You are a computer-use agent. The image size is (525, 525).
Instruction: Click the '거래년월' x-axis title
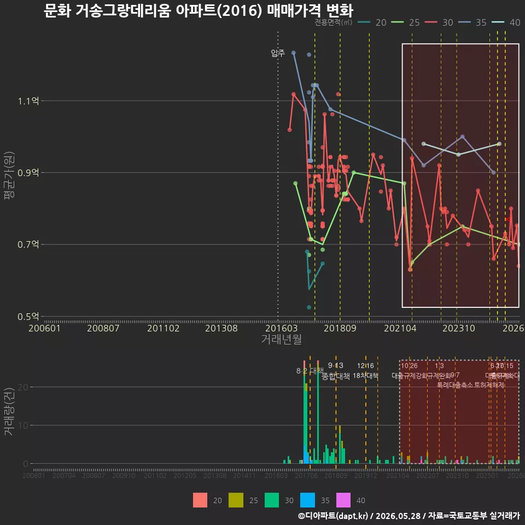click(x=281, y=339)
